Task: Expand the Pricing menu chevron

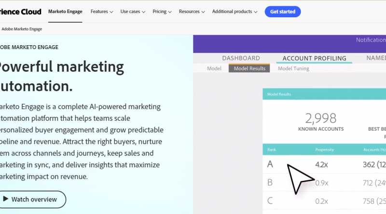Action: click(169, 12)
